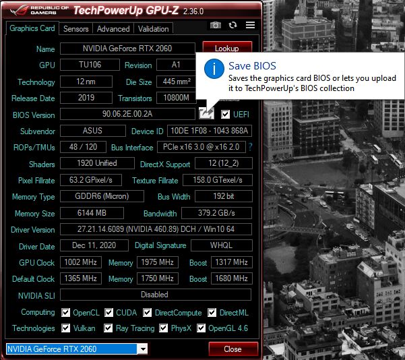
Task: Switch to the Sensors tab
Action: click(x=76, y=29)
